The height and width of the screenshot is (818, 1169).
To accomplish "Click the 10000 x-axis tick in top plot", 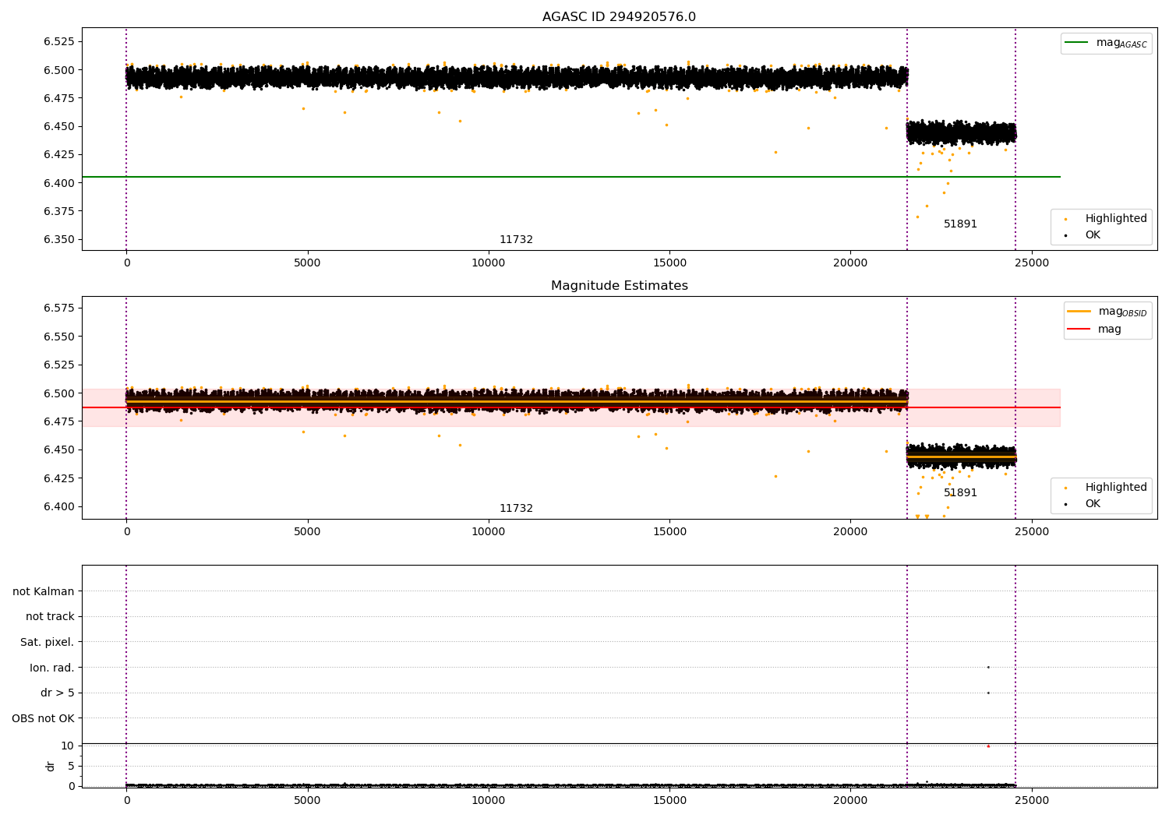I will (489, 263).
